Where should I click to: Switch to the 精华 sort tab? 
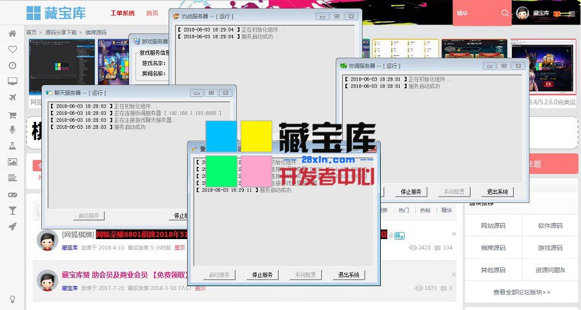(x=445, y=210)
